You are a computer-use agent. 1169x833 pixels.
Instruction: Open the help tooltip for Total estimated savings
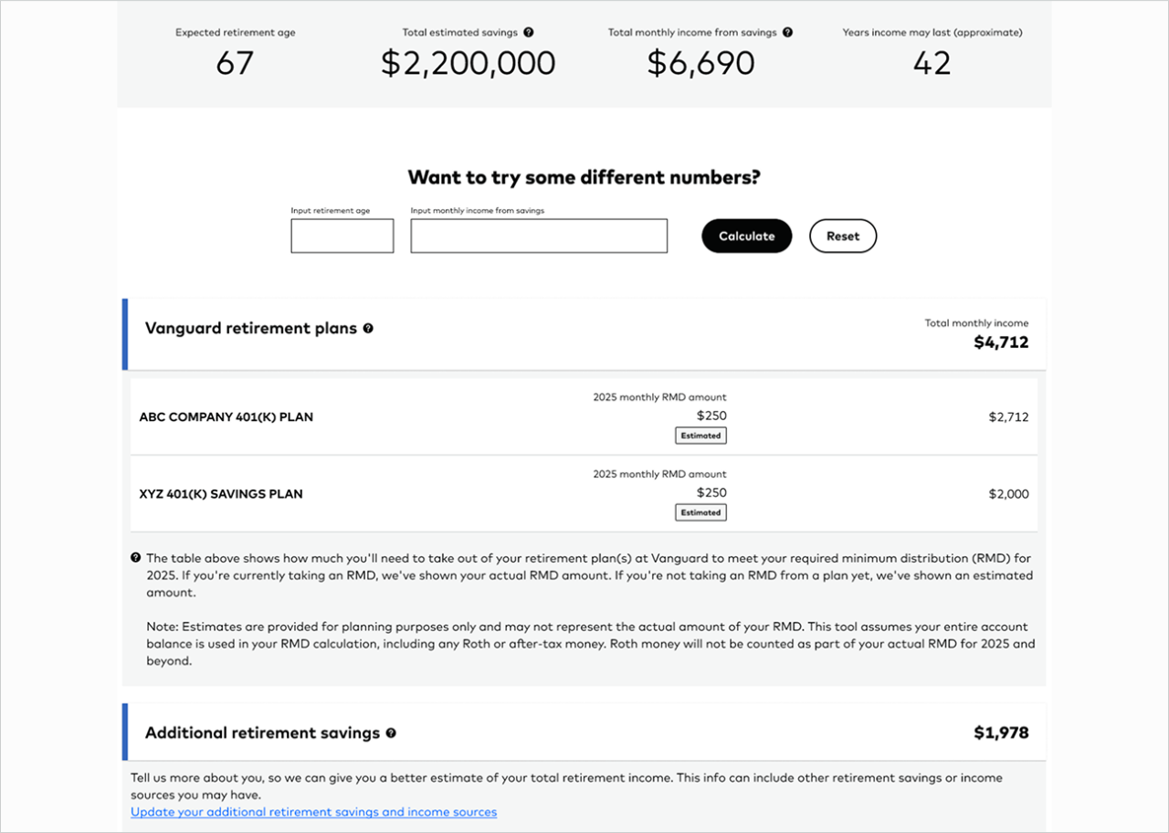coord(529,32)
